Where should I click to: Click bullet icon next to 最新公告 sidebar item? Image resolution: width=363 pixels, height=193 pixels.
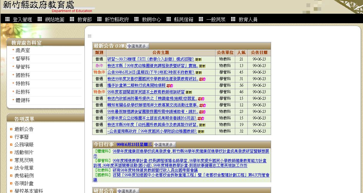(11, 129)
